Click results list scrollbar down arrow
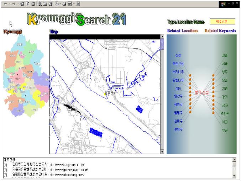 [x=234, y=176]
